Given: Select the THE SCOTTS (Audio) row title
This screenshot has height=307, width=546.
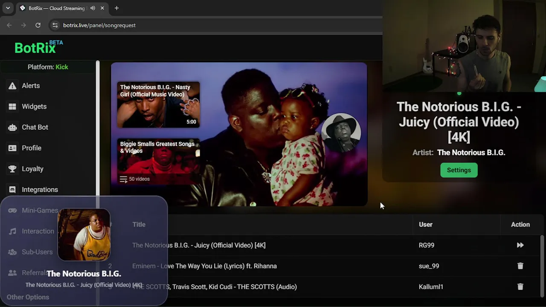Looking at the screenshot, I should click(215, 287).
